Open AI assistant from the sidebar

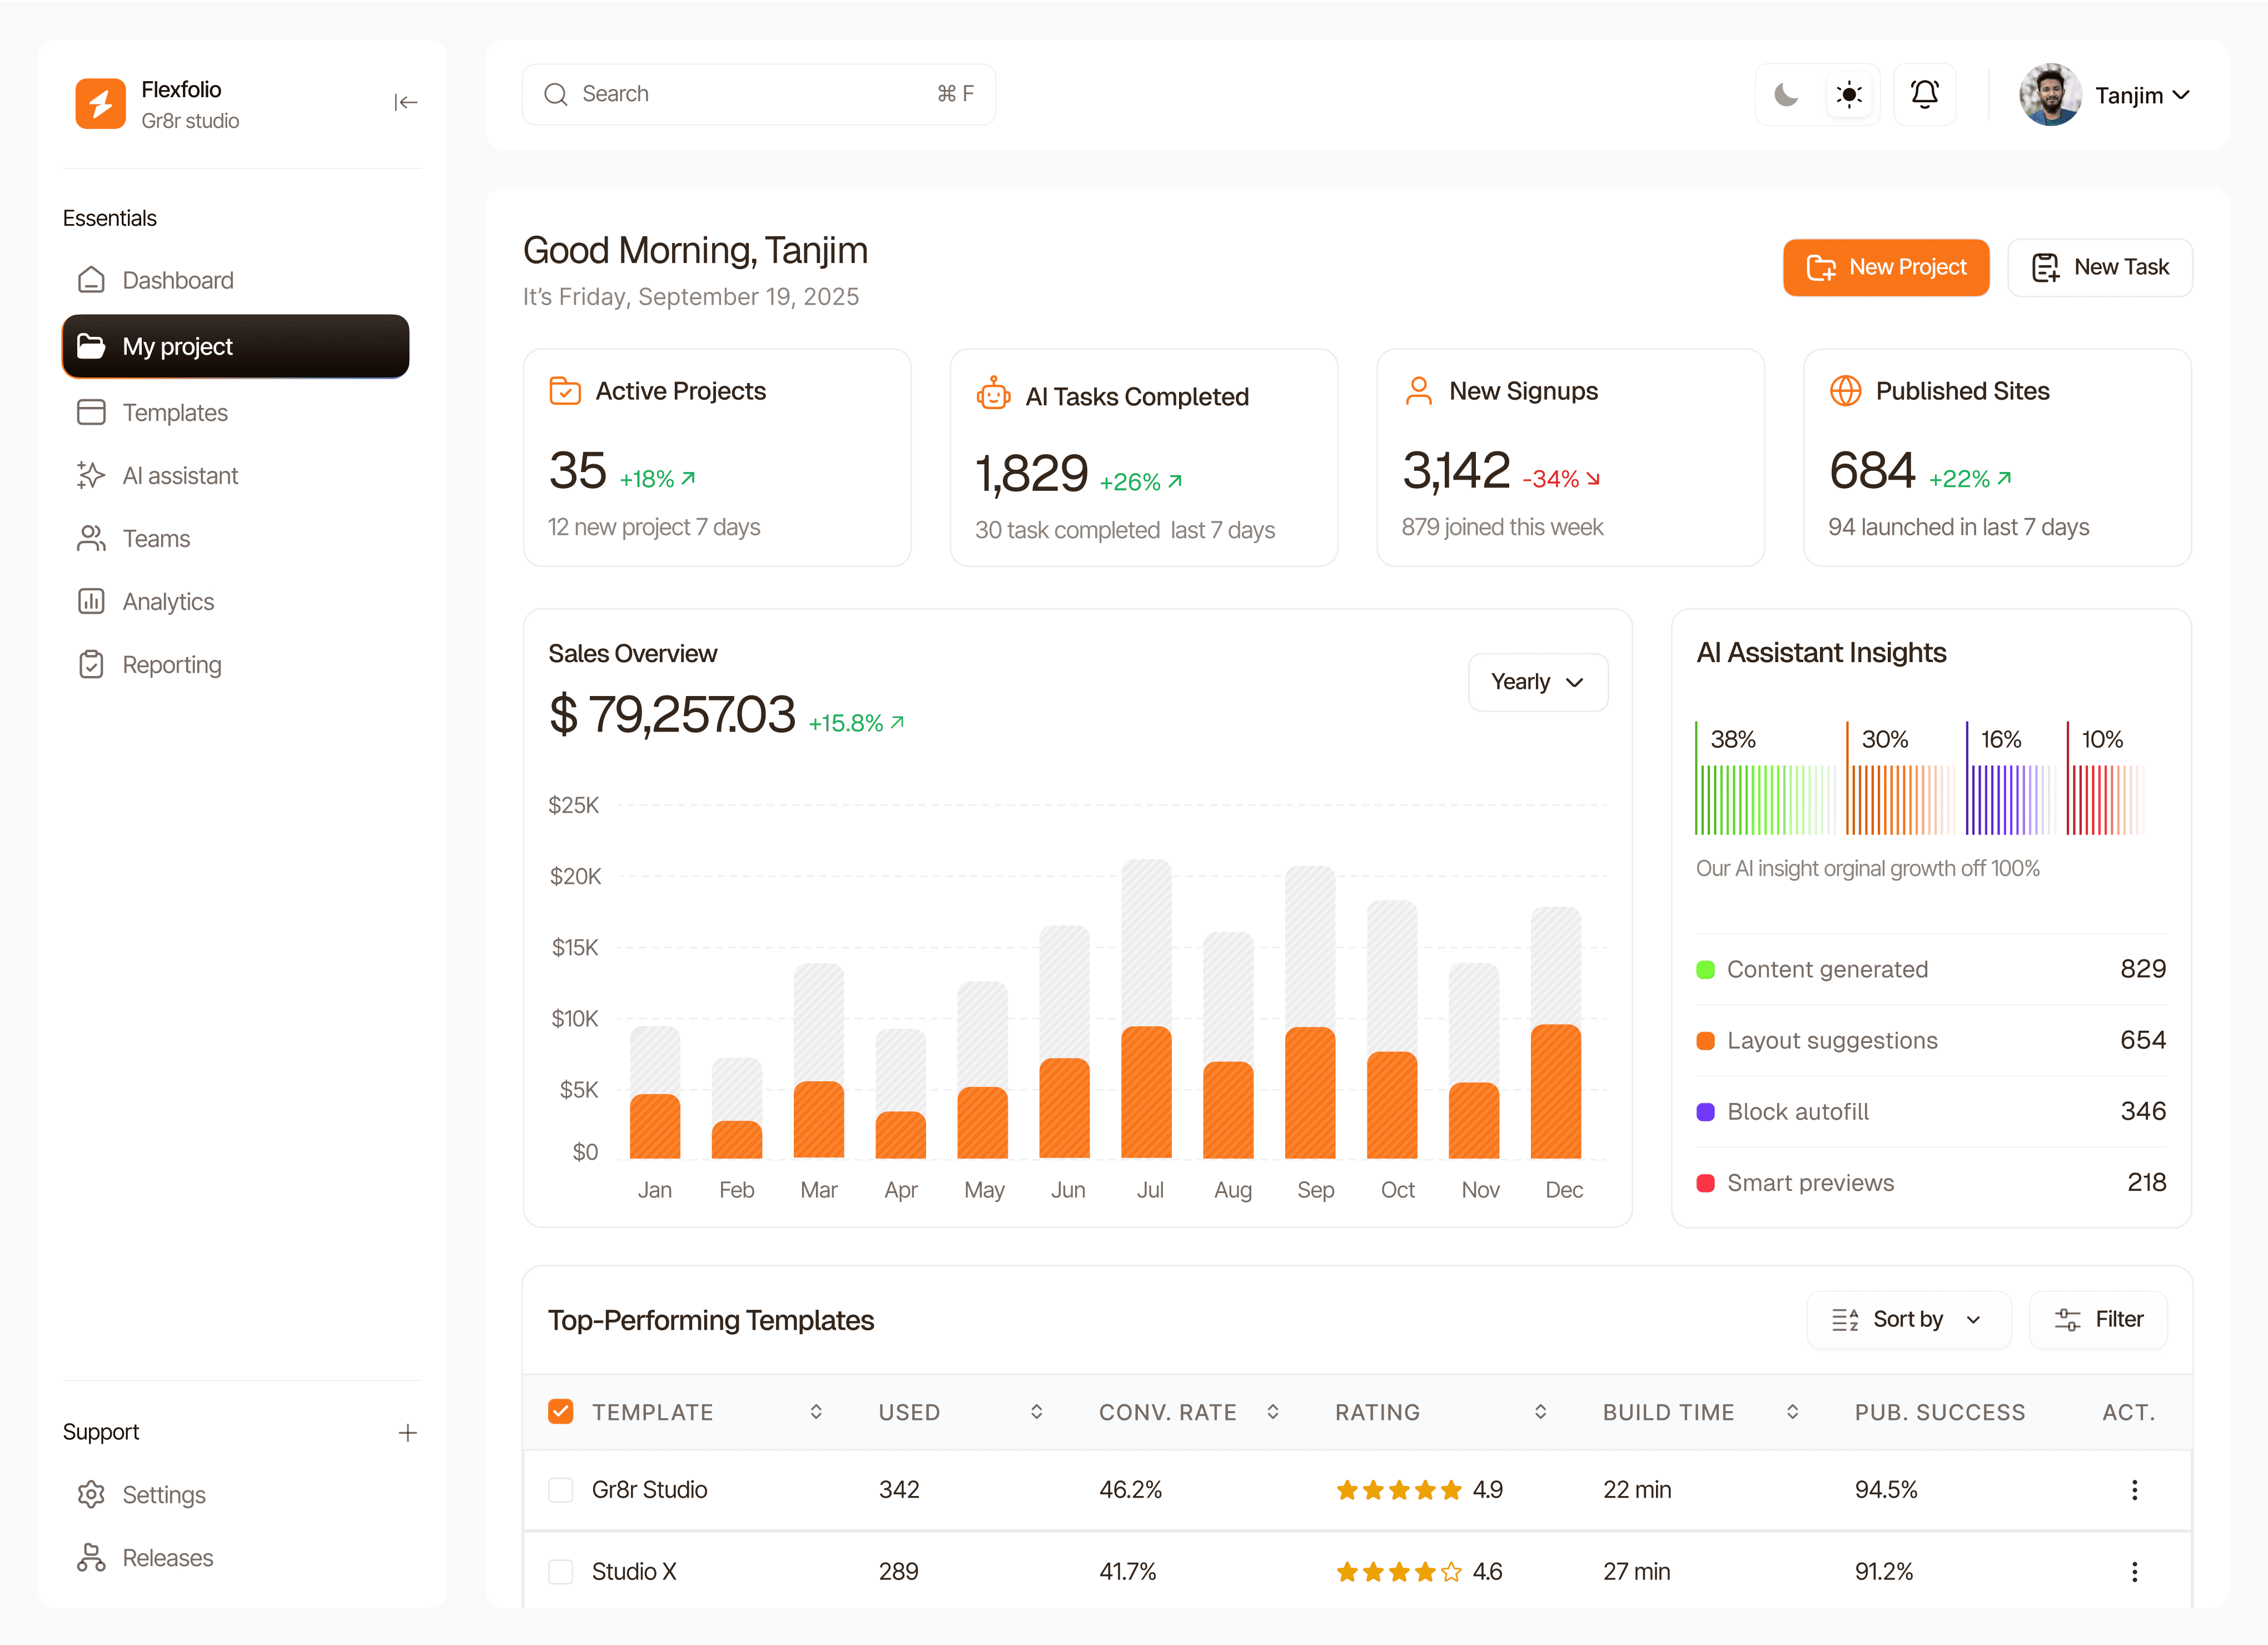[x=180, y=476]
